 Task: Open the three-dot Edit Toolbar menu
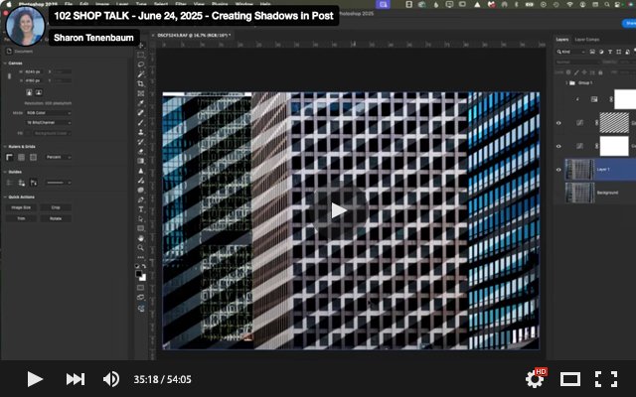(141, 257)
